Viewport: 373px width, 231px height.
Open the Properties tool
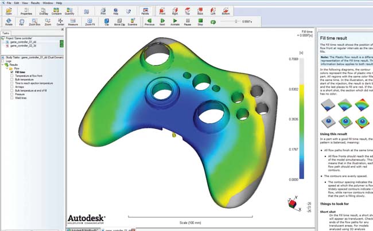[26, 11]
